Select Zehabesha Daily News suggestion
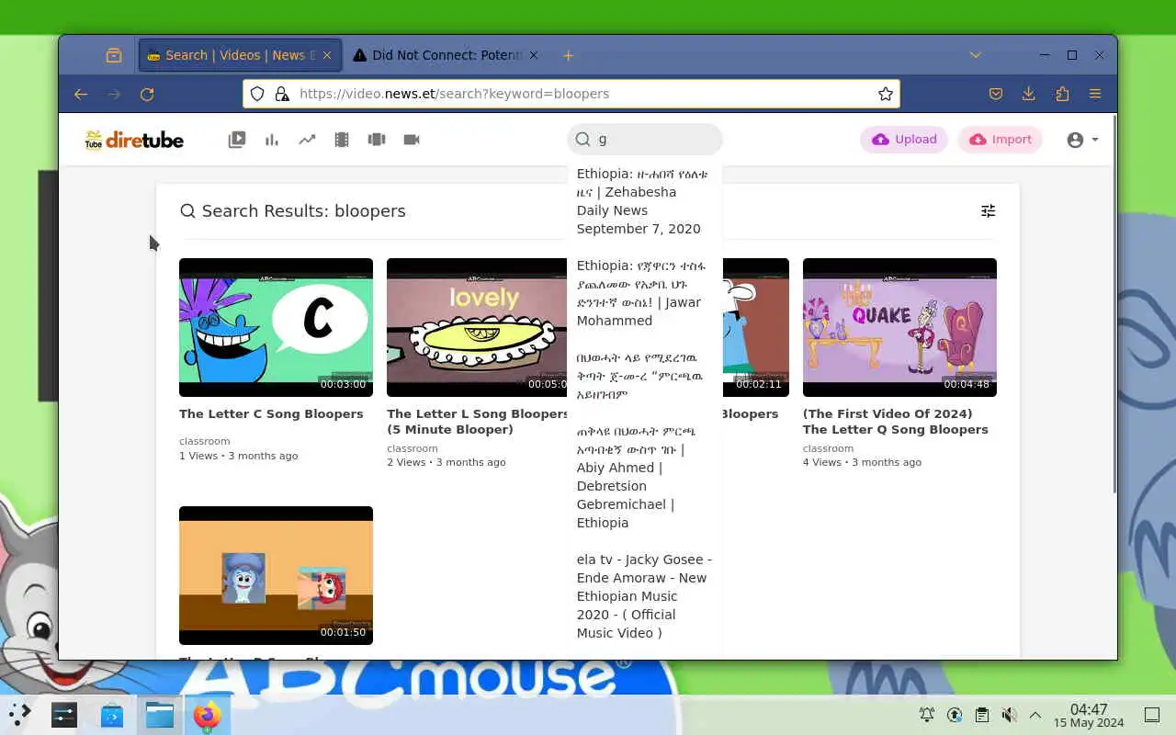This screenshot has height=735, width=1176. 644,201
